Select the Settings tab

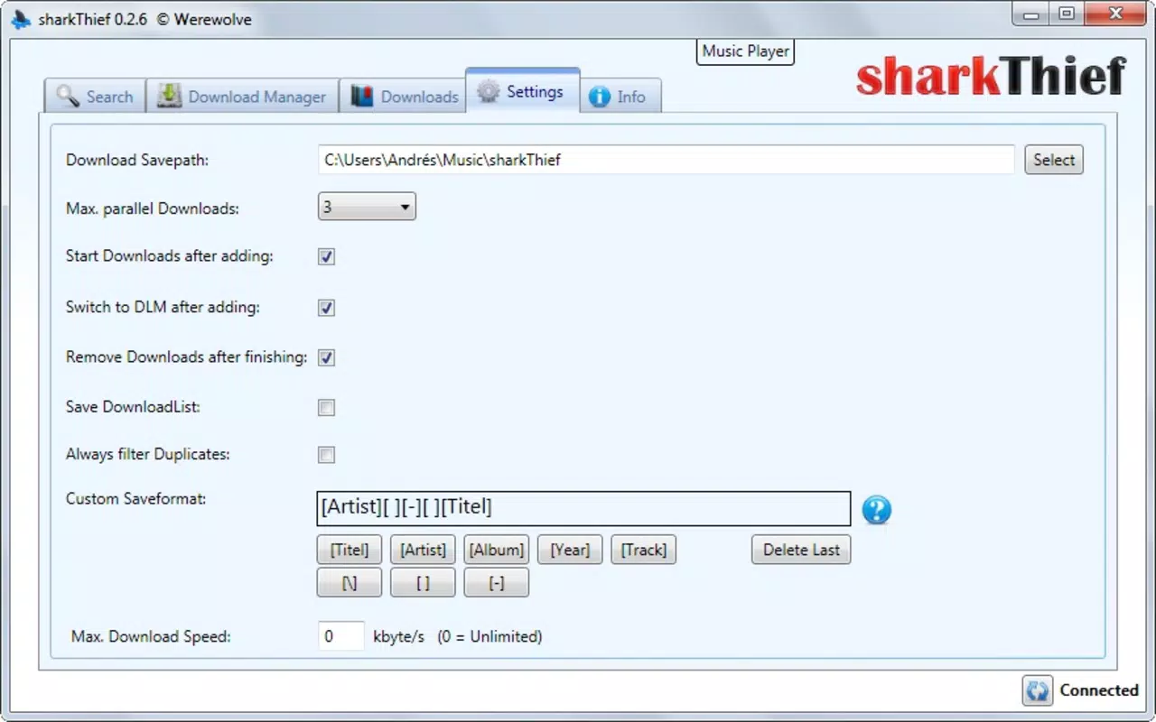[522, 91]
